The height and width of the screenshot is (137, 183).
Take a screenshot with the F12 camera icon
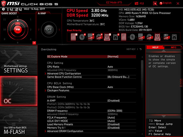(136, 3)
